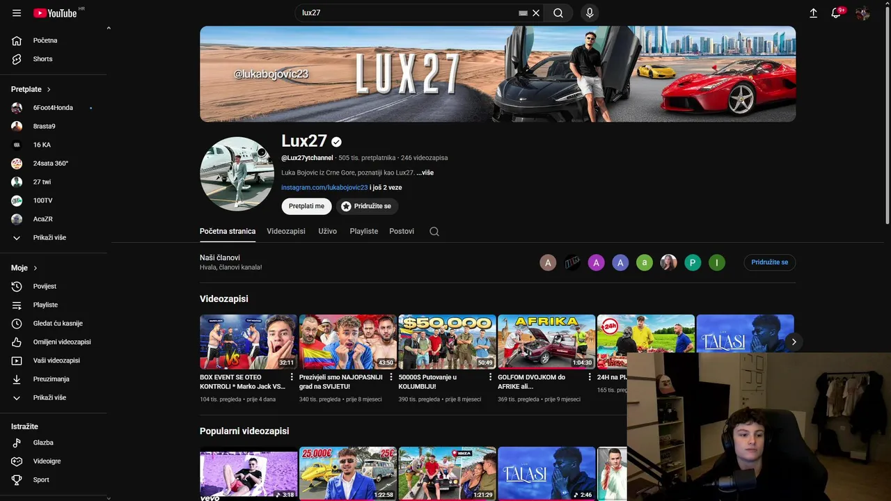Play the $50,000 Kolumbija video thumbnail
891x501 pixels.
click(x=447, y=342)
